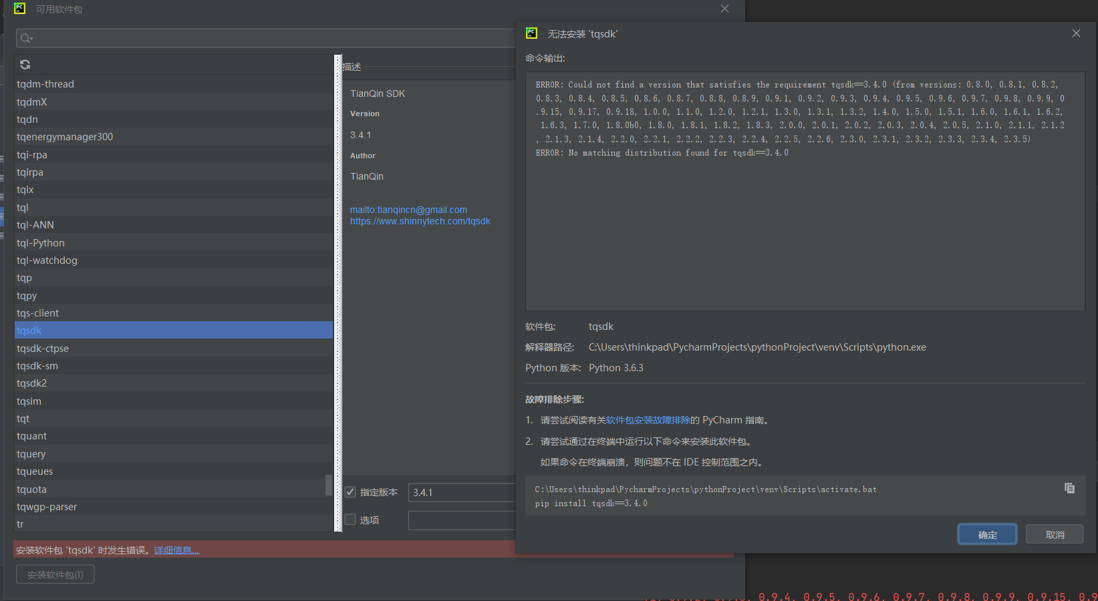Open the 详细信息 error details link
This screenshot has width=1098, height=601.
click(x=176, y=550)
